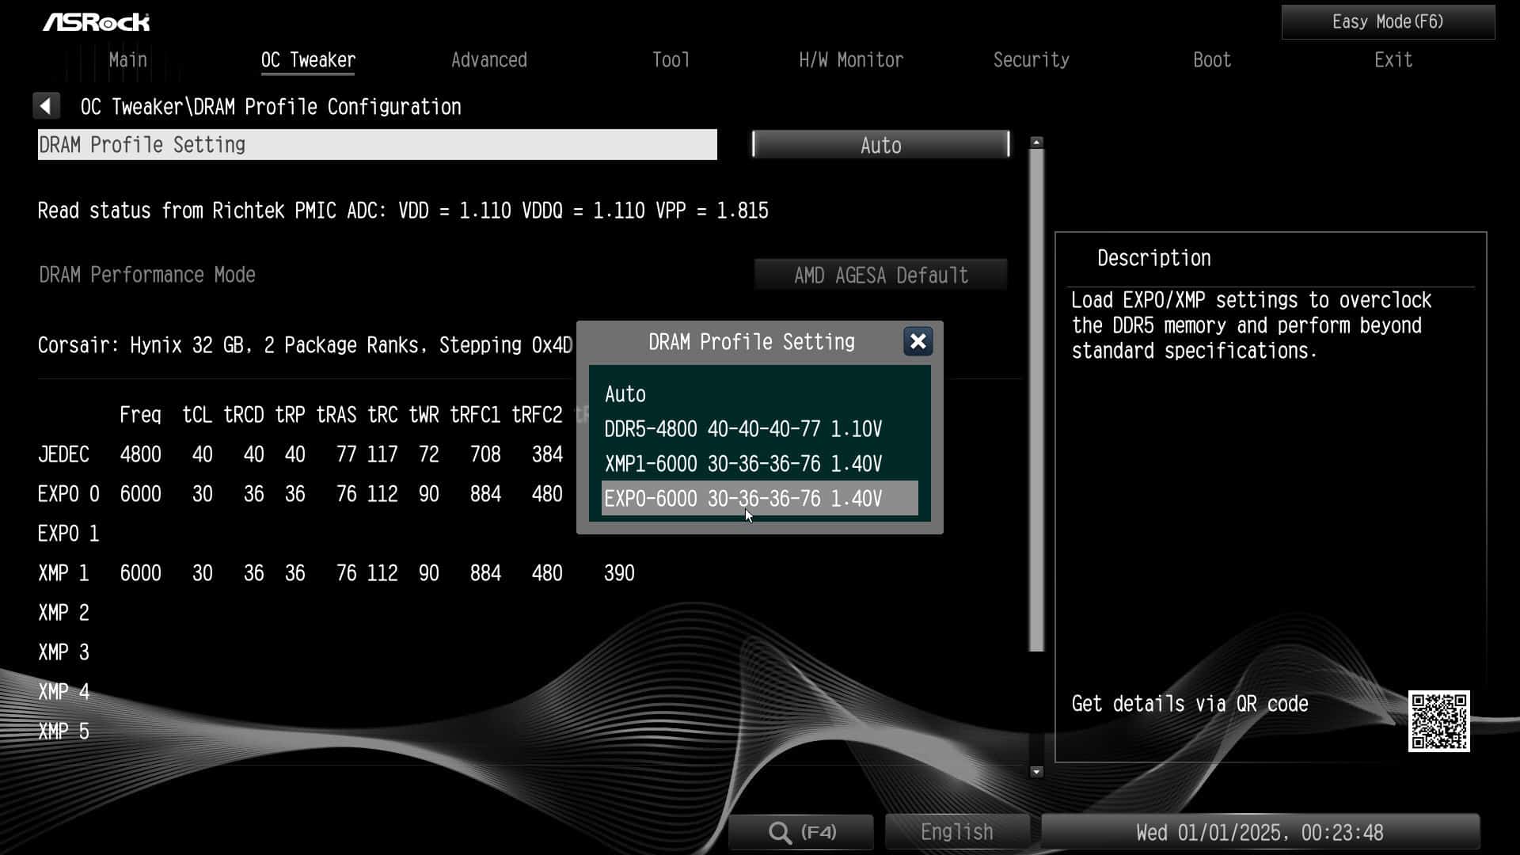The height and width of the screenshot is (855, 1520).
Task: Click the tCL column header
Action: [197, 415]
